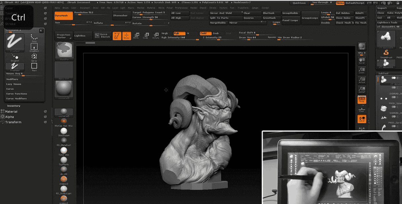The image size is (402, 204).
Task: Toggle the Persp perspective view
Action: (362, 99)
